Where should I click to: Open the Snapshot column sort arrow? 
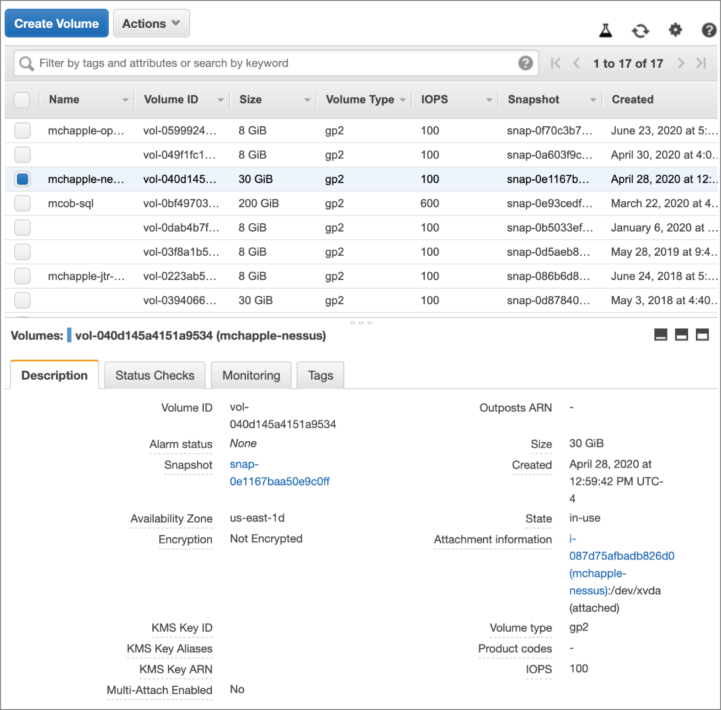(593, 100)
